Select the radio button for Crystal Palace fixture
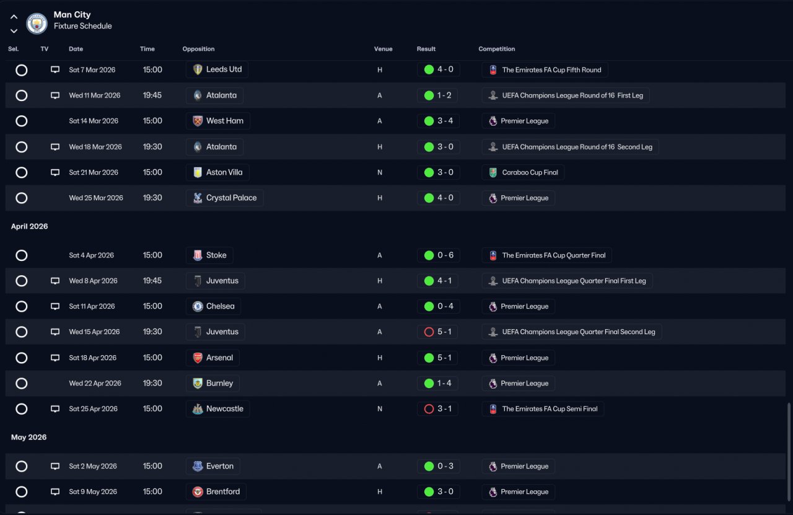 tap(22, 198)
